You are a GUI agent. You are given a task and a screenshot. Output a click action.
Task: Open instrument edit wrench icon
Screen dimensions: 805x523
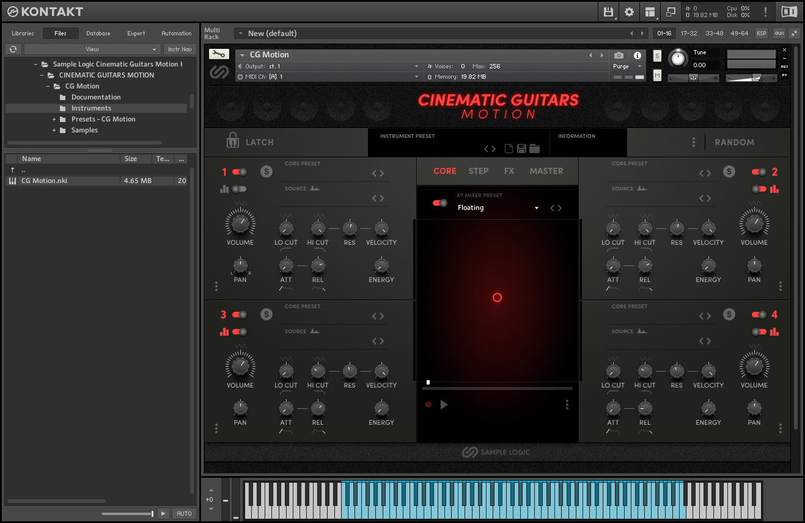click(219, 54)
